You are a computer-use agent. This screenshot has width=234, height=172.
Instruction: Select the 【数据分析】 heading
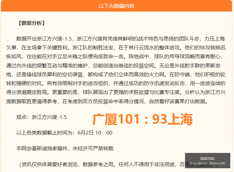click(x=32, y=23)
